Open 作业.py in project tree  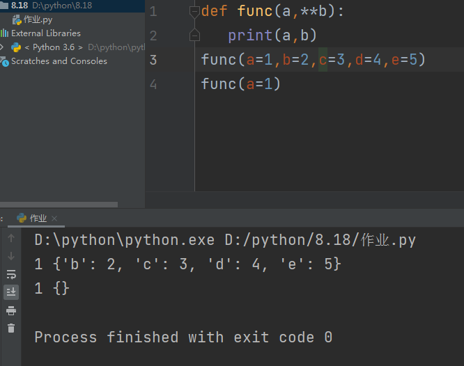[x=38, y=19]
